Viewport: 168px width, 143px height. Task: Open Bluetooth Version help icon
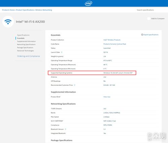pos(65,129)
